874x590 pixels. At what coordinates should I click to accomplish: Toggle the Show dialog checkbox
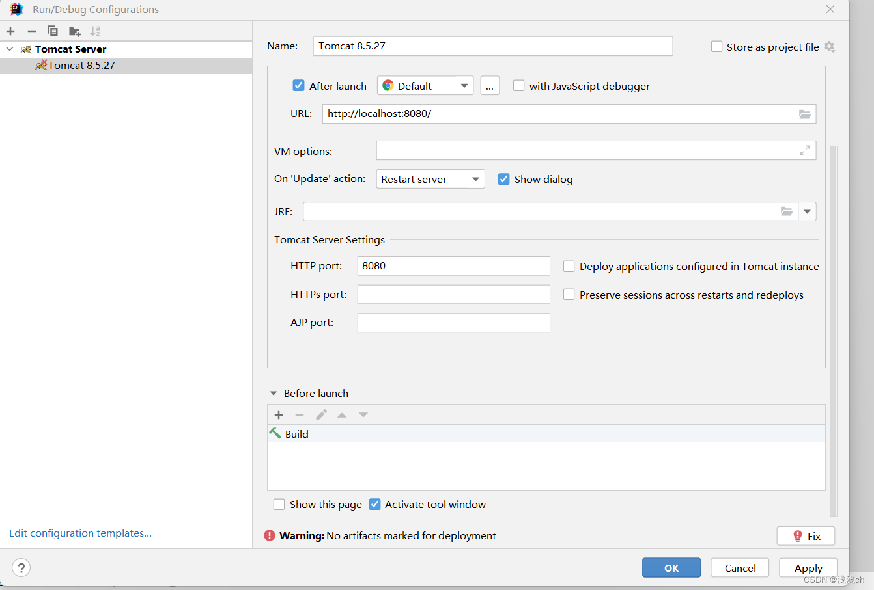(x=503, y=179)
